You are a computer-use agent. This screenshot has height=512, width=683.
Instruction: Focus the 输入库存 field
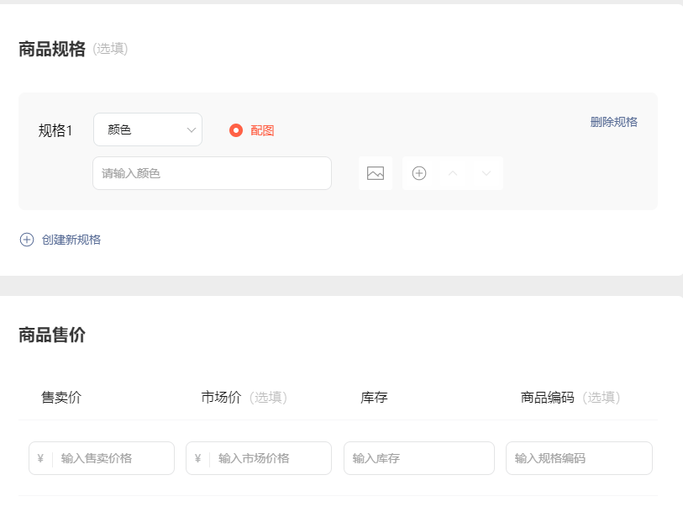tap(419, 458)
